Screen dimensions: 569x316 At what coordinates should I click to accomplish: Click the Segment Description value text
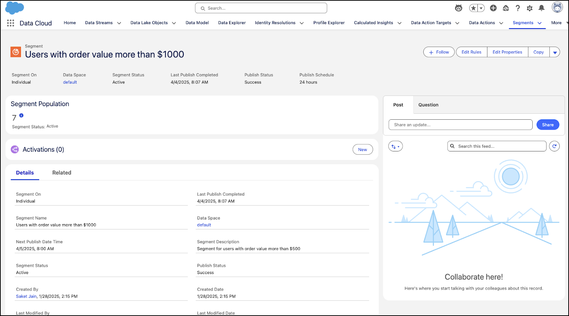[x=249, y=249]
